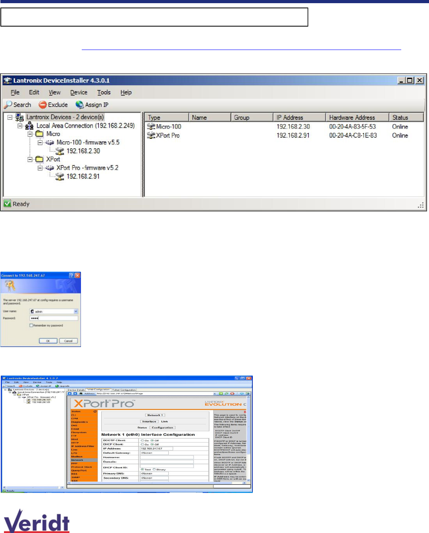The height and width of the screenshot is (533, 429).
Task: Click device icon beside XPort Pro - firmware v5.2 in 4.3.0.1 tree
Action: (x=50, y=168)
